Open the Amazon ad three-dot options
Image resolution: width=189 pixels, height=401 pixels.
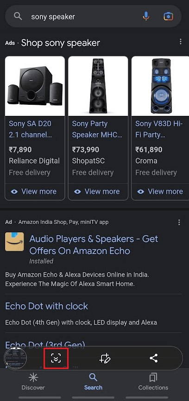179,222
